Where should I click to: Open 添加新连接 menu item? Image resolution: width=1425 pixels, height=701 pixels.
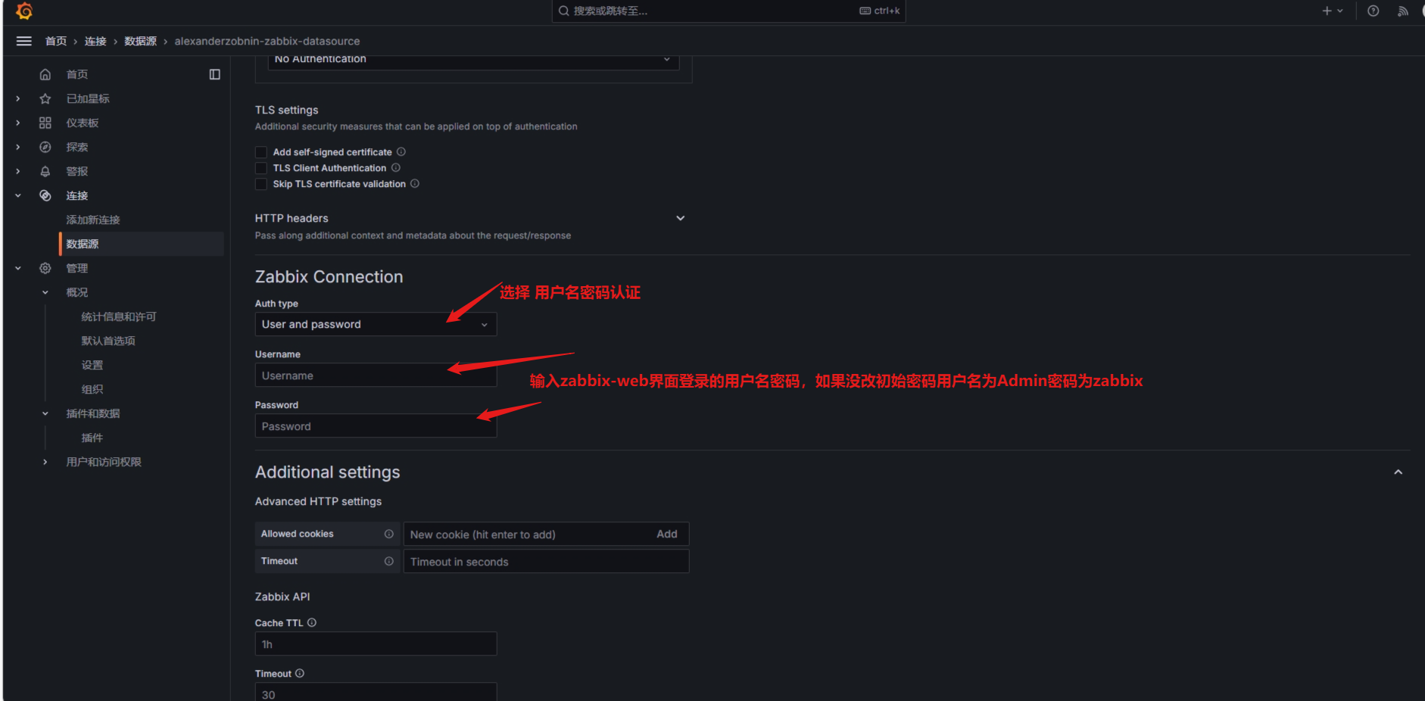pos(93,220)
